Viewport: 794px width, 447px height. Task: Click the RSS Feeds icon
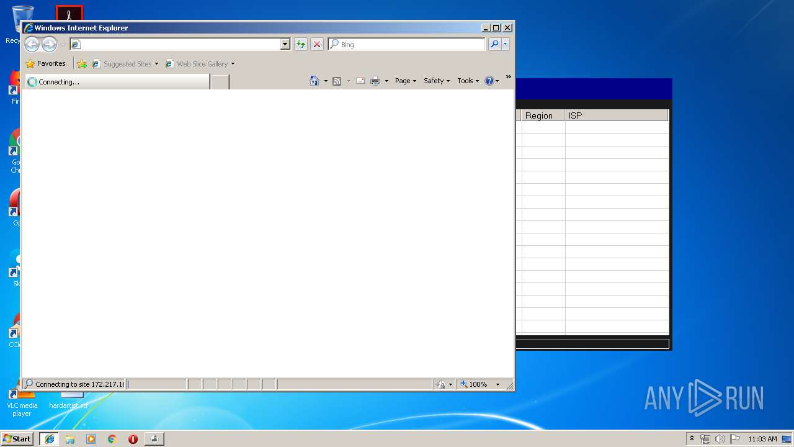[337, 81]
